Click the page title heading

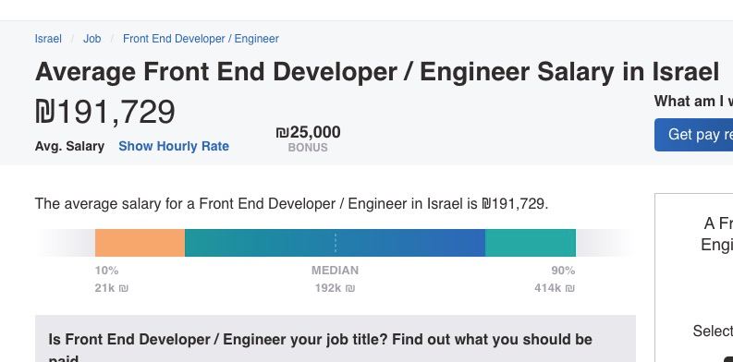click(x=377, y=72)
